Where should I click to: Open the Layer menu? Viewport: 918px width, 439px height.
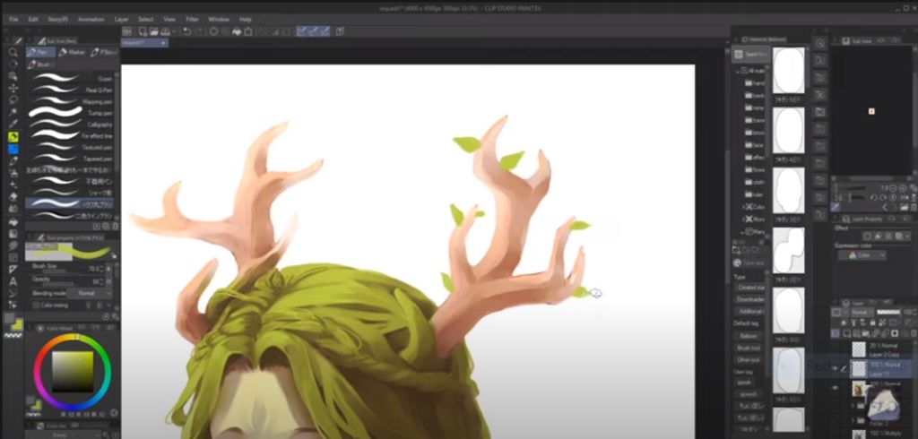121,20
